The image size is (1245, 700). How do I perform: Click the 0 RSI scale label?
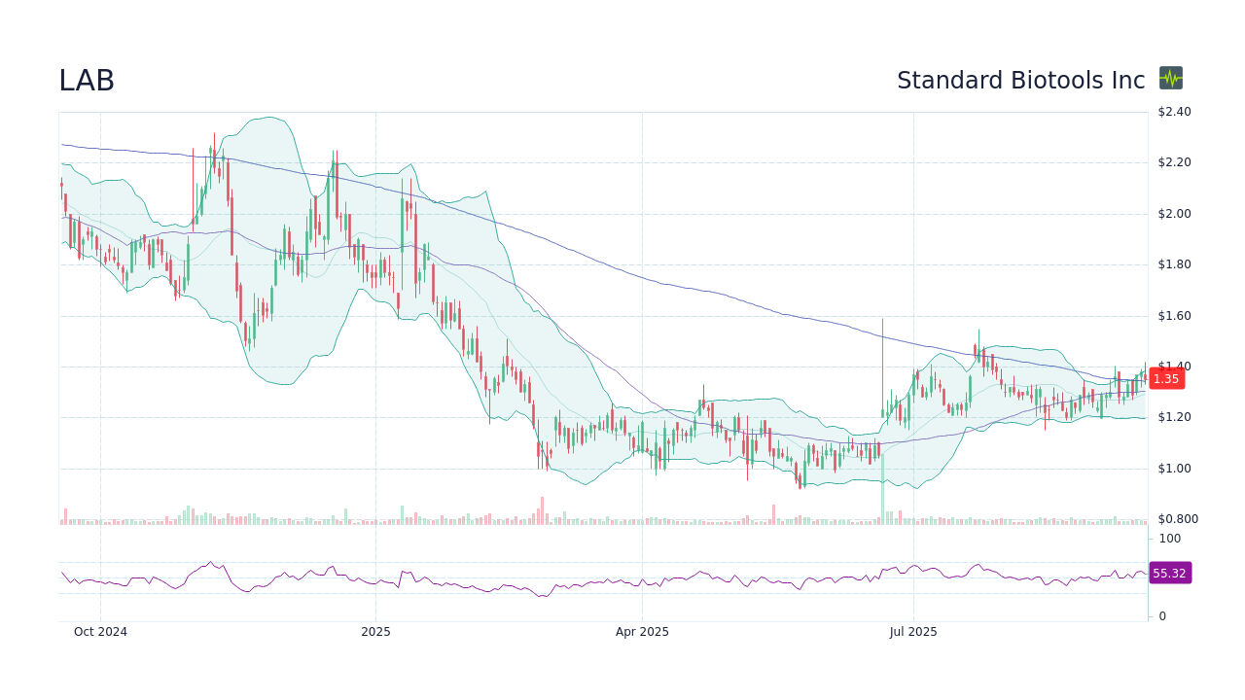(1162, 616)
